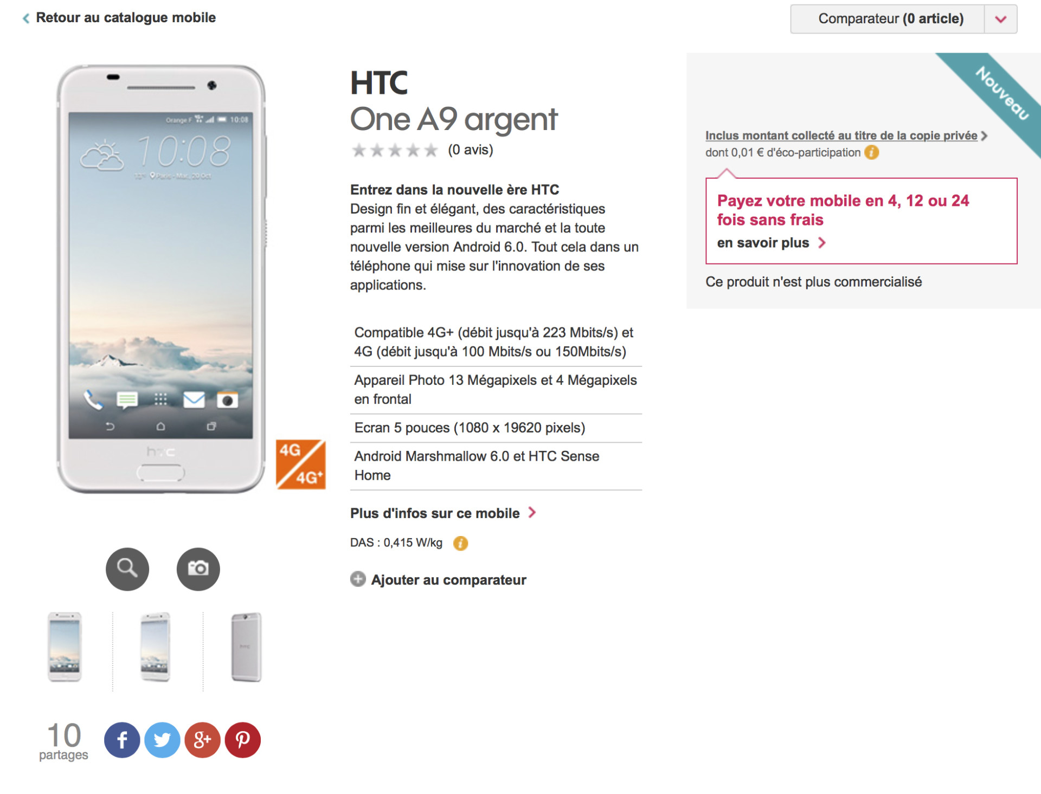1041x794 pixels.
Task: Click the plus icon to add to comparateur
Action: coord(358,579)
